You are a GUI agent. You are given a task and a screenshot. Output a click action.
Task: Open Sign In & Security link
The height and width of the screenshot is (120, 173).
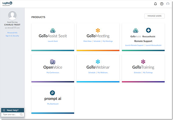[12, 36]
